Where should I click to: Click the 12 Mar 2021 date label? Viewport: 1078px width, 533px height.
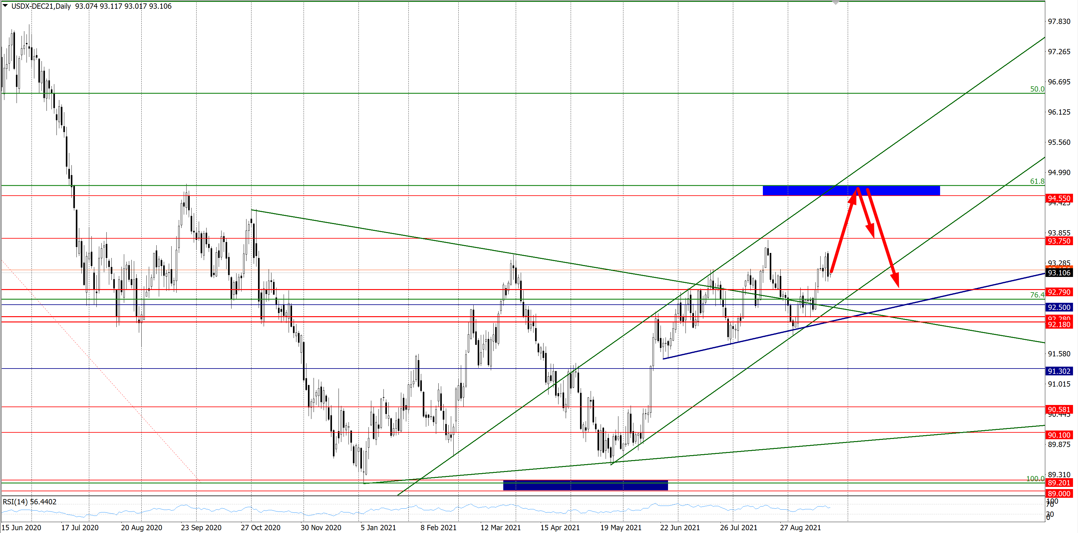[x=500, y=528]
